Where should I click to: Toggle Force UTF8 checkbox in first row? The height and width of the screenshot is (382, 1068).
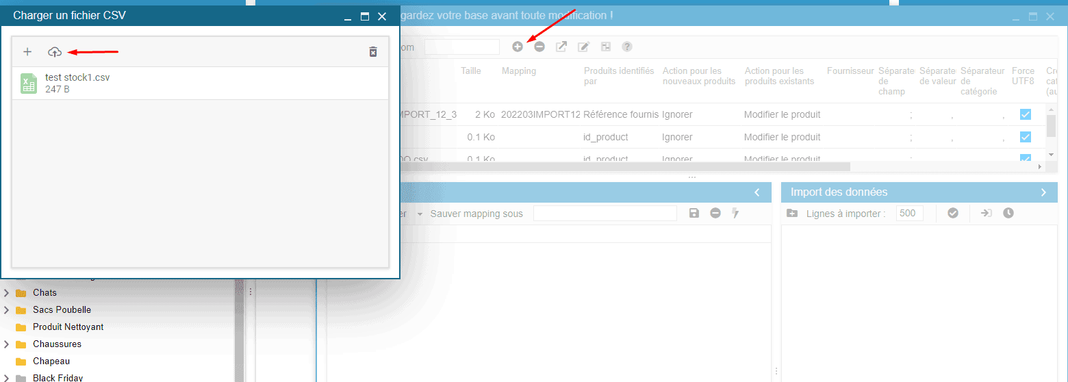point(1025,114)
